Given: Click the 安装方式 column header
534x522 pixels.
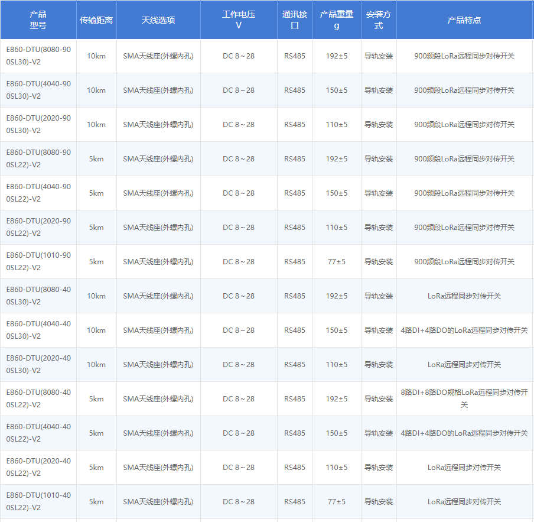Looking at the screenshot, I should [x=379, y=20].
